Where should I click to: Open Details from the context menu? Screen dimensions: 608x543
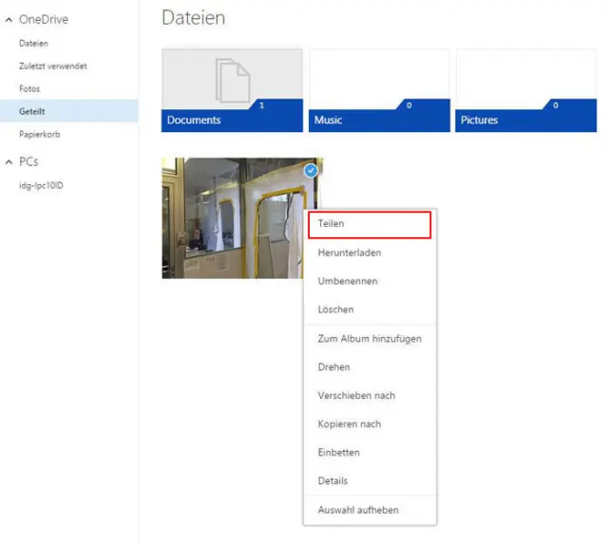pos(370,481)
